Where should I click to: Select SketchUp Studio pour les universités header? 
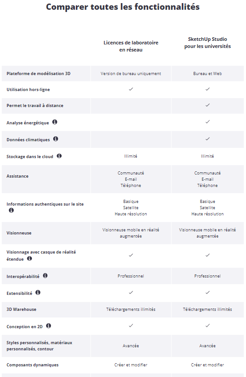click(207, 43)
